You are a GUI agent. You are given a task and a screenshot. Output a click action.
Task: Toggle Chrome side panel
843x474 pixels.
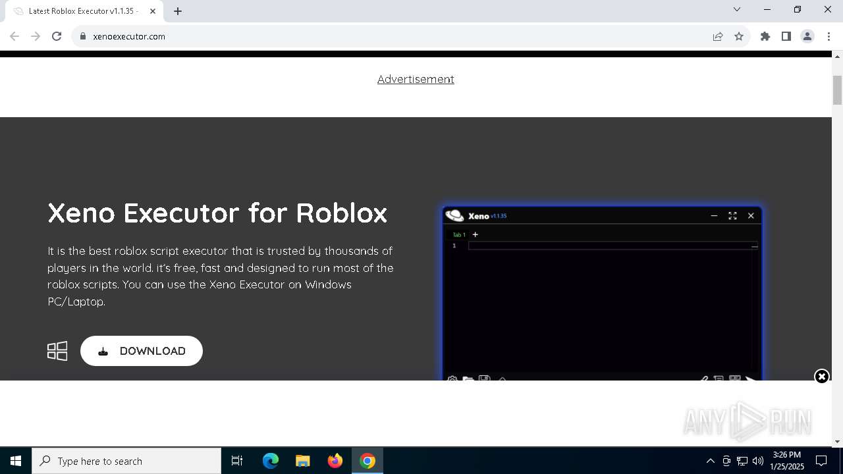pos(786,37)
